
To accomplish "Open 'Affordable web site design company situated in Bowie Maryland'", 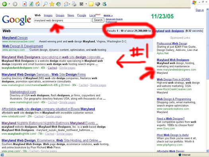I will [49, 109].
